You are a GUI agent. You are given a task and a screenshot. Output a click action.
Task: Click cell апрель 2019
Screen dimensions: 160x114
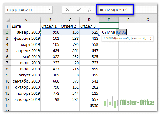pyautogui.click(x=26, y=50)
